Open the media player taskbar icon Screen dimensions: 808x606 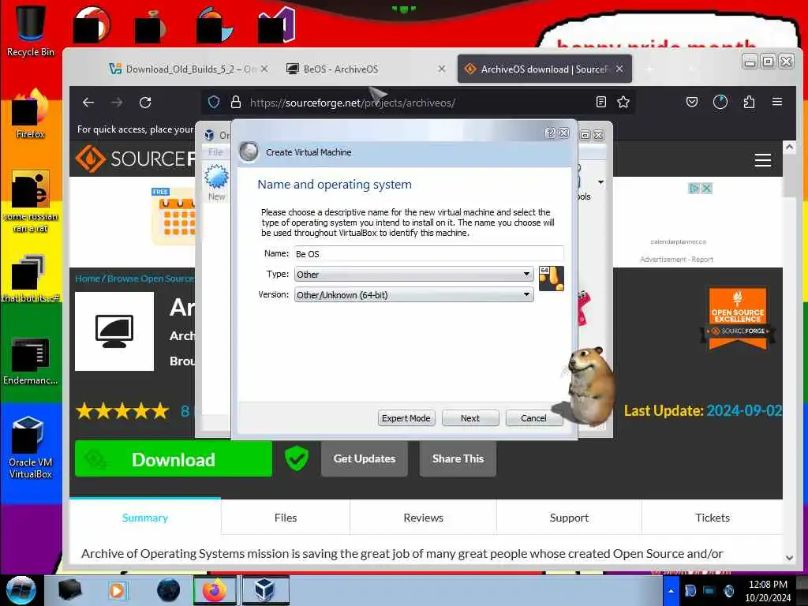pos(117,590)
